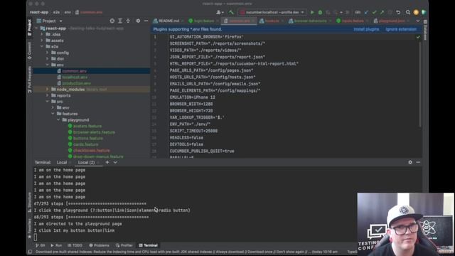
Task: Click Install plugins link
Action: point(366,29)
